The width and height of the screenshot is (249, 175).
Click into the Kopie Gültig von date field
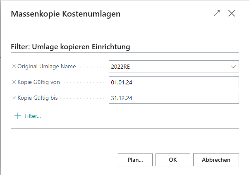174,82
